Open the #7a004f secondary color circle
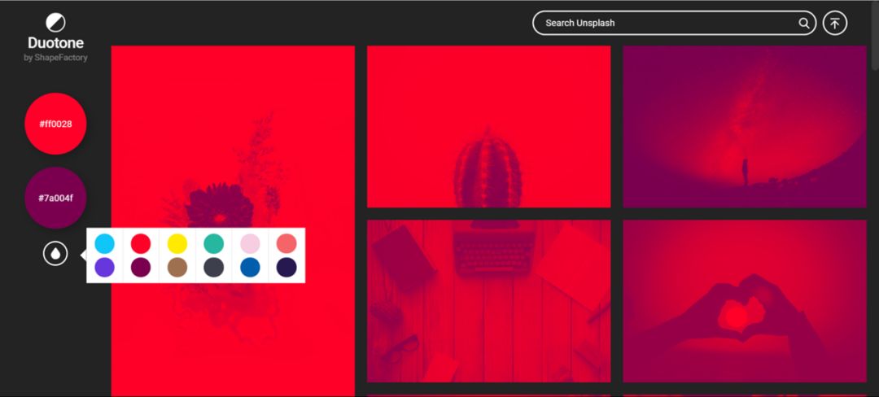 click(55, 198)
